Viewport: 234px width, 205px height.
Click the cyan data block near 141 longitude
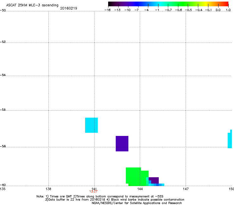click(x=91, y=125)
